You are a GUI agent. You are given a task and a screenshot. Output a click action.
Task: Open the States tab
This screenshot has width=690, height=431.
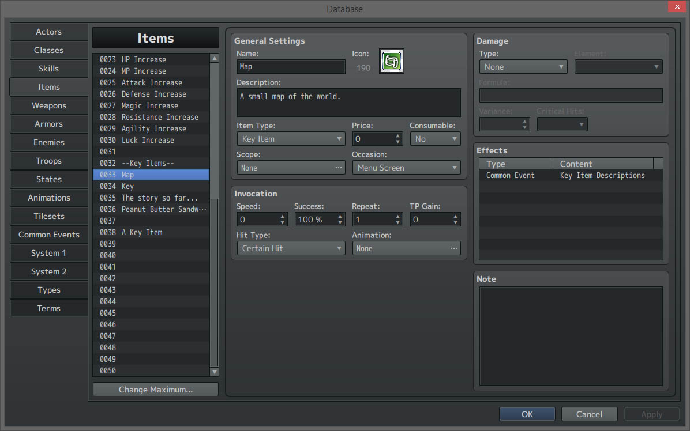click(x=49, y=179)
